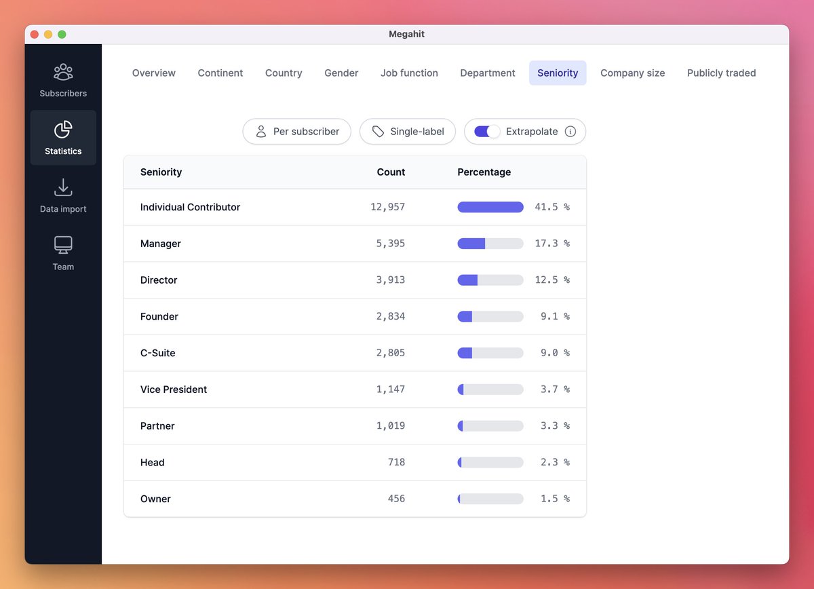814x589 pixels.
Task: Open the Subscribers section icon
Action: pyautogui.click(x=63, y=71)
